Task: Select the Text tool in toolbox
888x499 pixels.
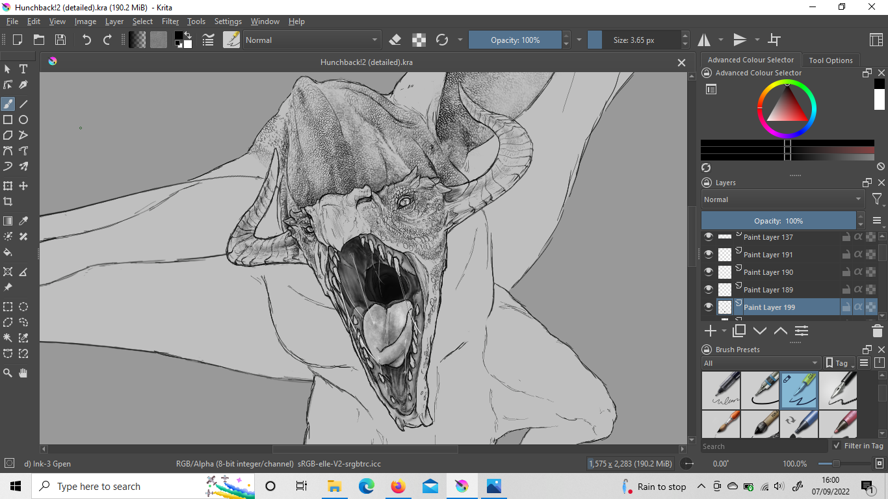Action: click(x=23, y=69)
